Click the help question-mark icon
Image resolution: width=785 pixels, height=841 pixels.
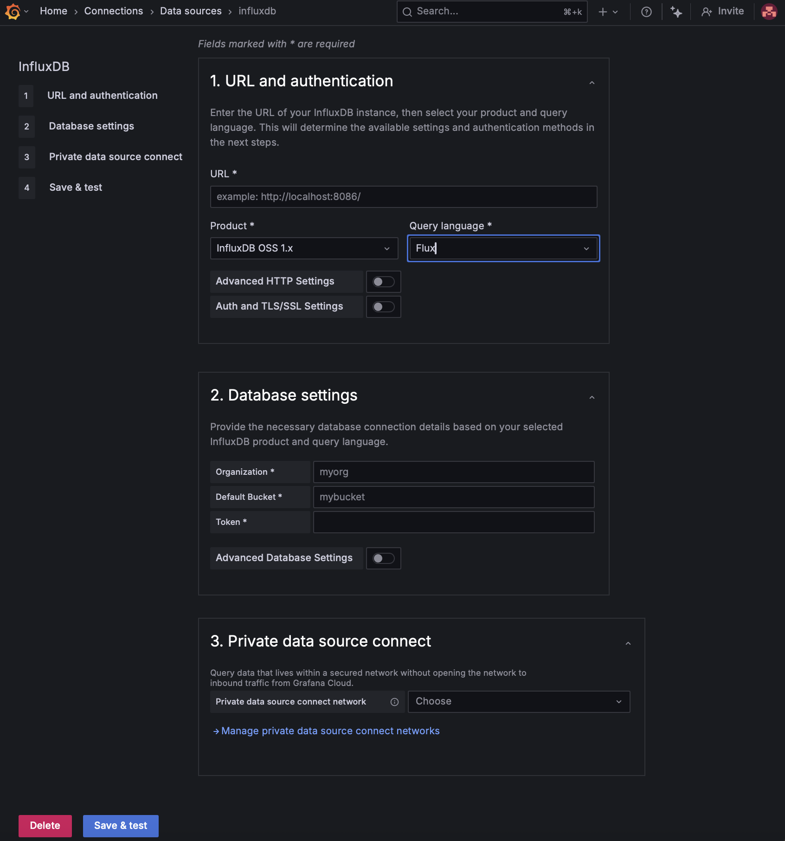(x=646, y=11)
